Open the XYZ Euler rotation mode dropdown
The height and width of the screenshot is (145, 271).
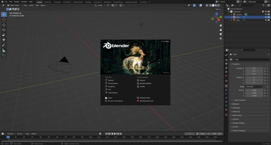coord(254,87)
